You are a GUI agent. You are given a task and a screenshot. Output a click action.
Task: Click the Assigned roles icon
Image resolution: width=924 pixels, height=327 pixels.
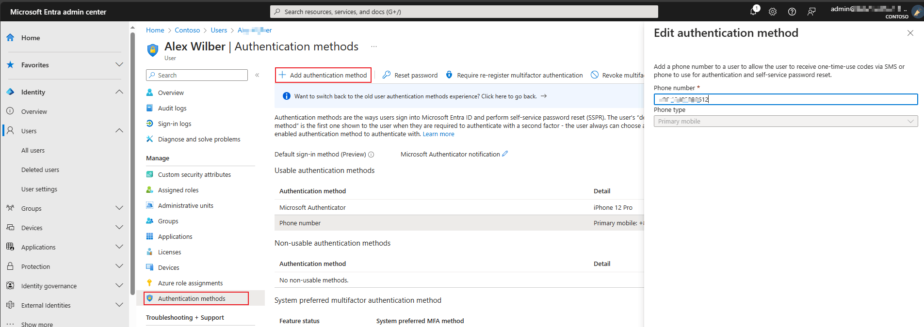point(150,190)
